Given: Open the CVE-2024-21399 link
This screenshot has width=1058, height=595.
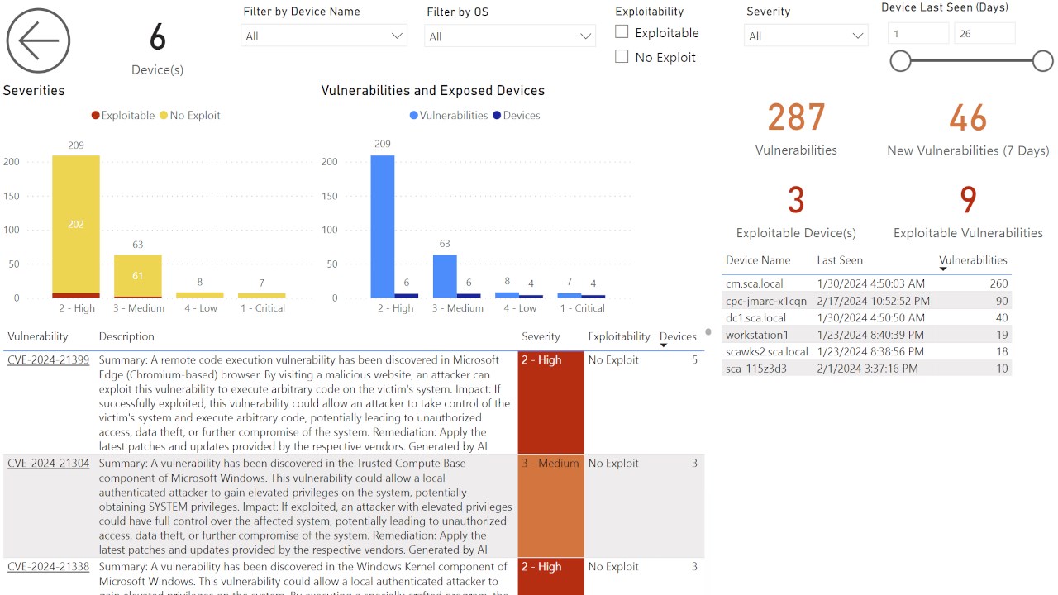Looking at the screenshot, I should (48, 360).
